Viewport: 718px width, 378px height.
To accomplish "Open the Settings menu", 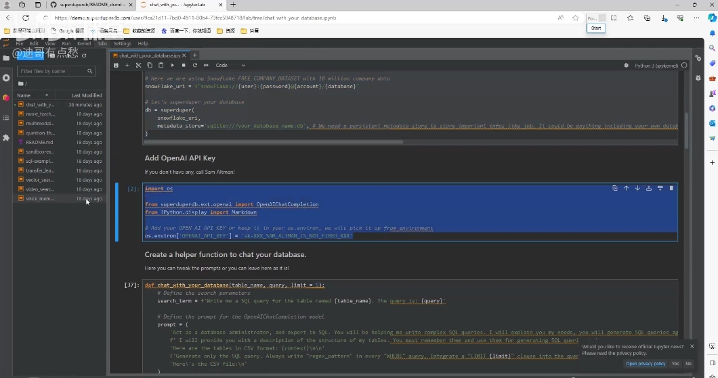I will click(x=122, y=43).
